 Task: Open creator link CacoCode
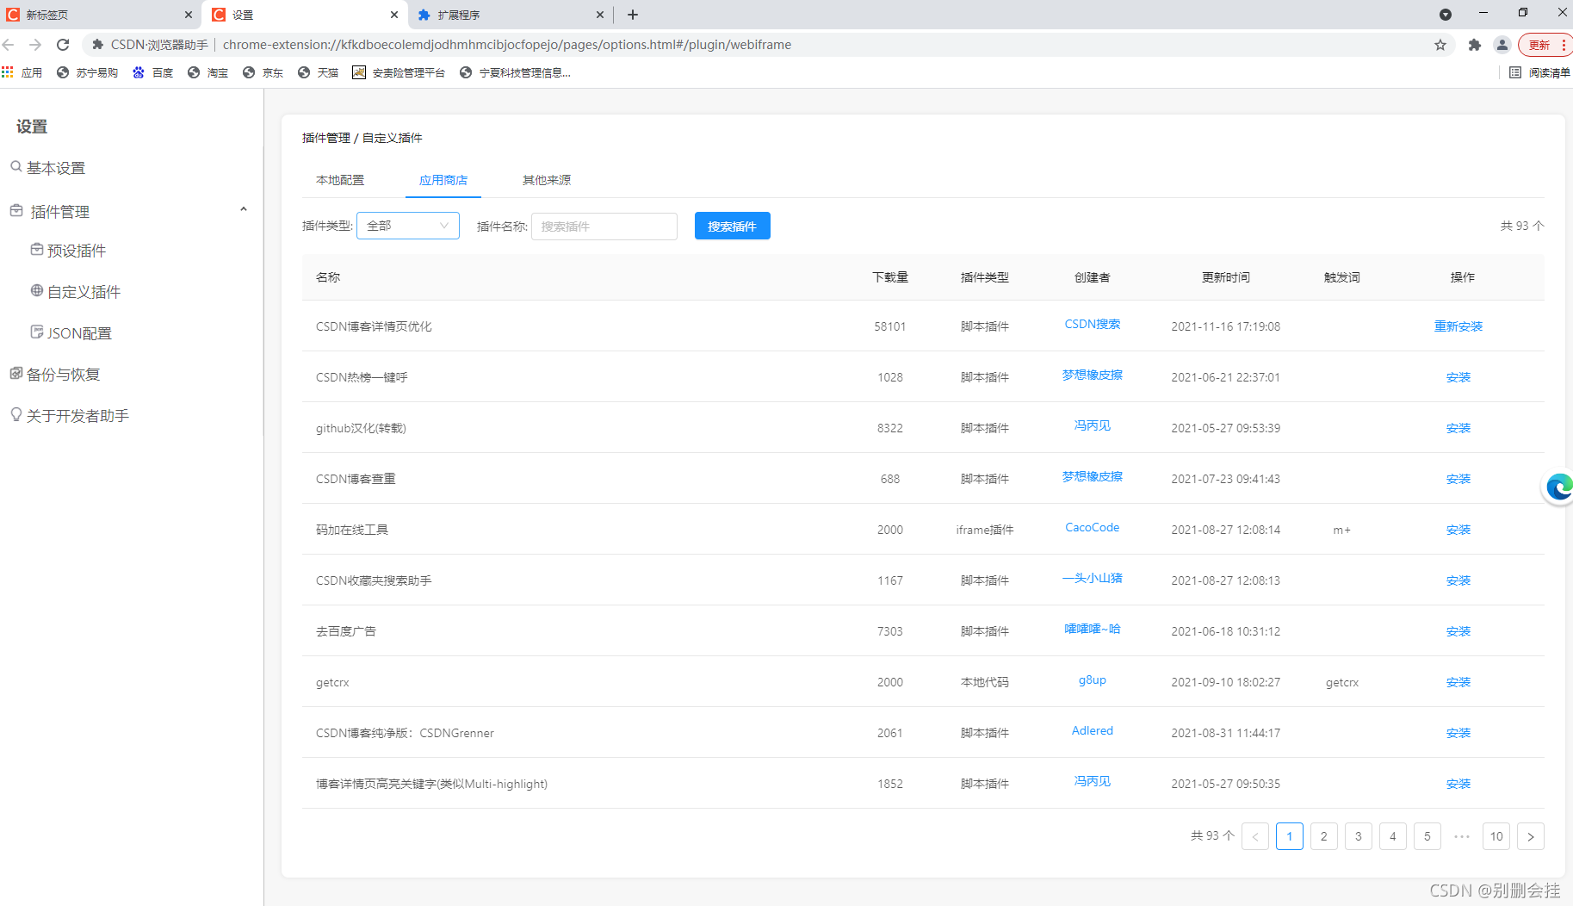(x=1093, y=527)
